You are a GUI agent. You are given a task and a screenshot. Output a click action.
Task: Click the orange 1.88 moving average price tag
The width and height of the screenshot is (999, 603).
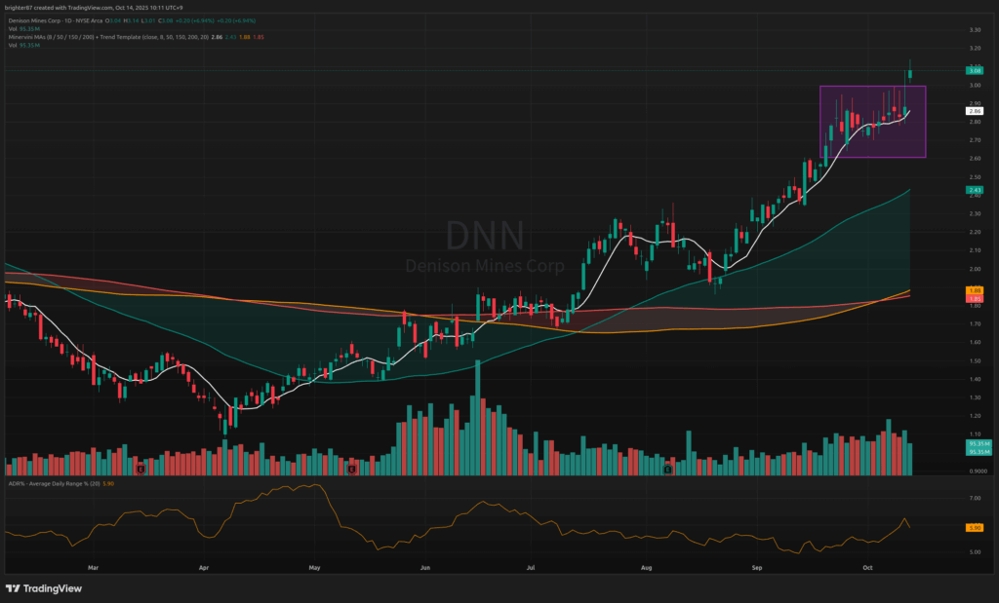974,290
